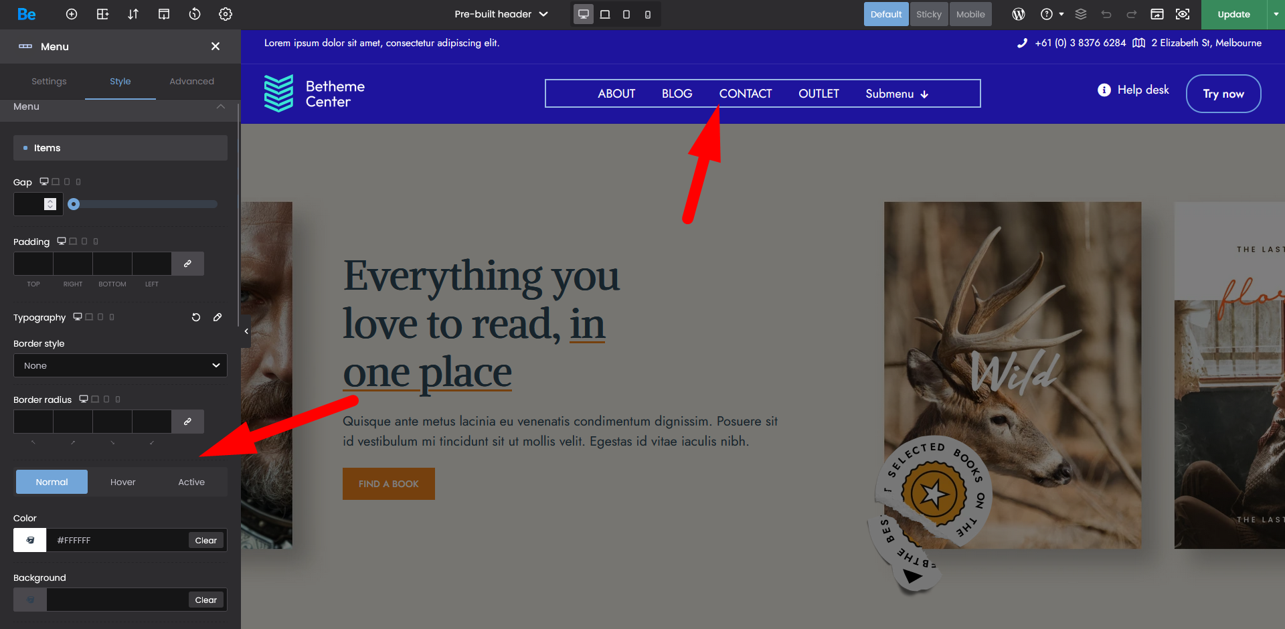Toggle linked padding values

pos(188,264)
